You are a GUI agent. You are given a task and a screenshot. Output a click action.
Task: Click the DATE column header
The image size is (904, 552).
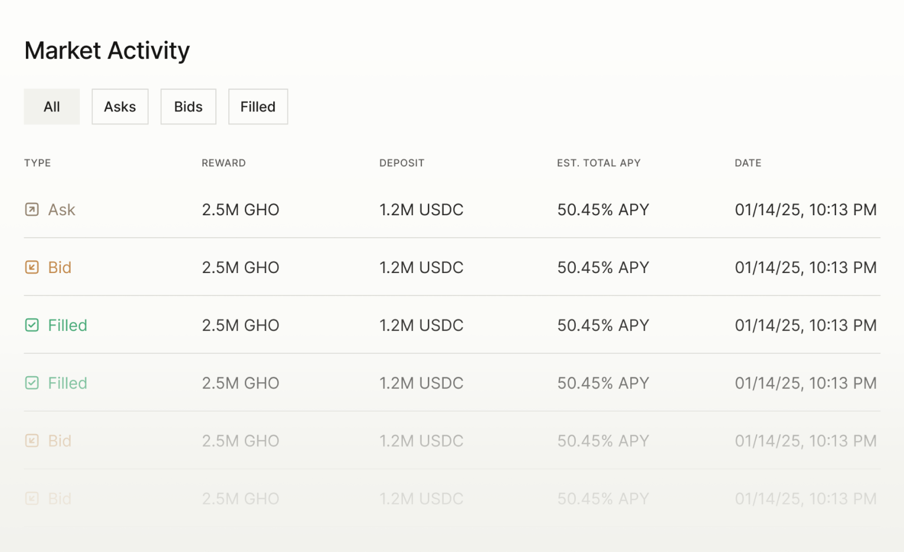tap(748, 163)
